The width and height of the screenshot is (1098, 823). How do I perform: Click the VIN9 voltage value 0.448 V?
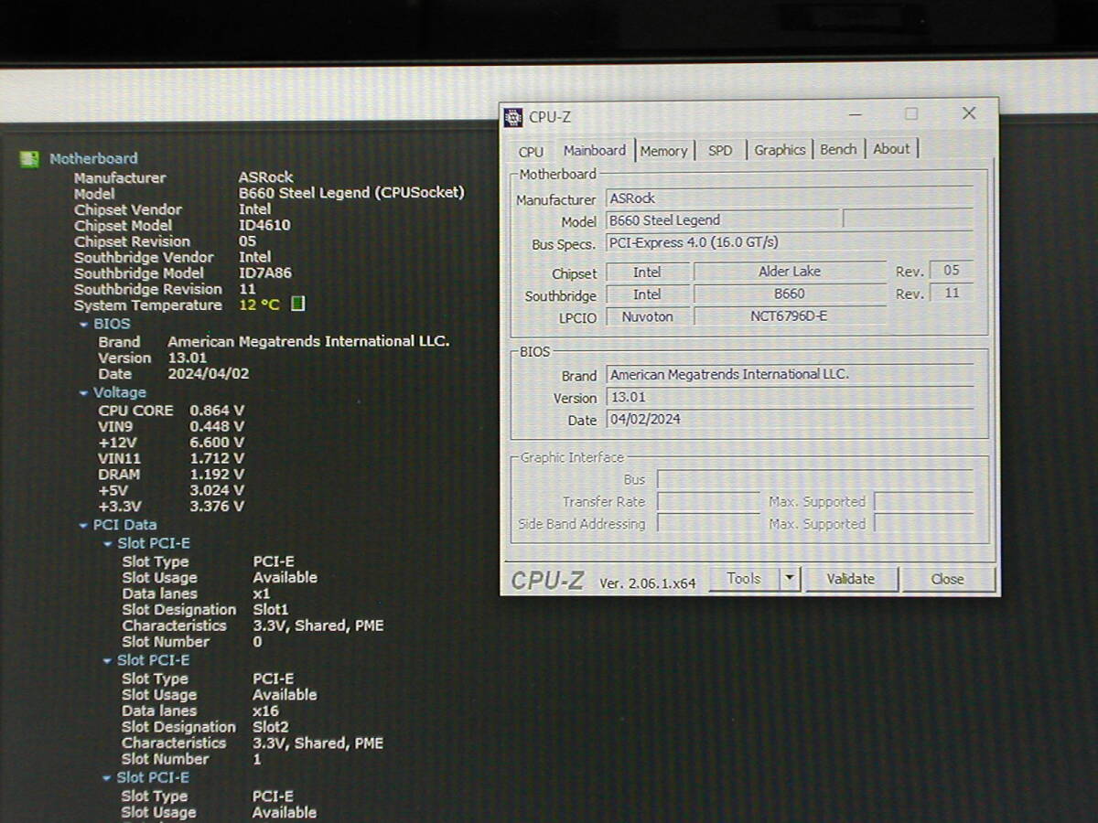click(x=217, y=427)
